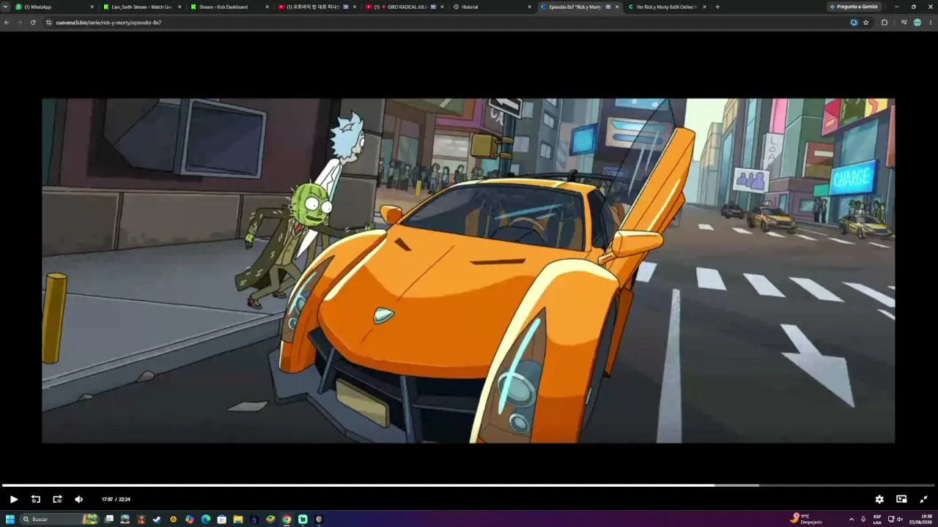938x527 pixels.
Task: Switch to the Ver Rick y Morty 8x08 tab
Action: click(x=665, y=7)
